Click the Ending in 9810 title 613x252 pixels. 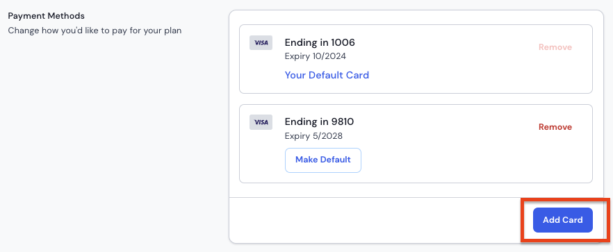tap(320, 122)
